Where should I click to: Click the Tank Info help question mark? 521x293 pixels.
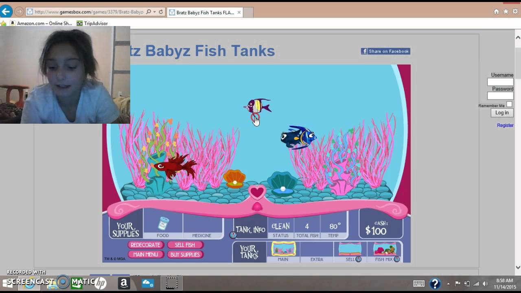pos(233,235)
